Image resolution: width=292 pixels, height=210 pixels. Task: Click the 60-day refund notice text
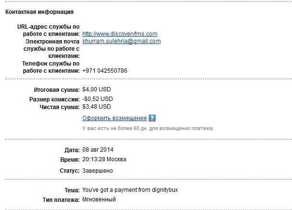pos(148,129)
